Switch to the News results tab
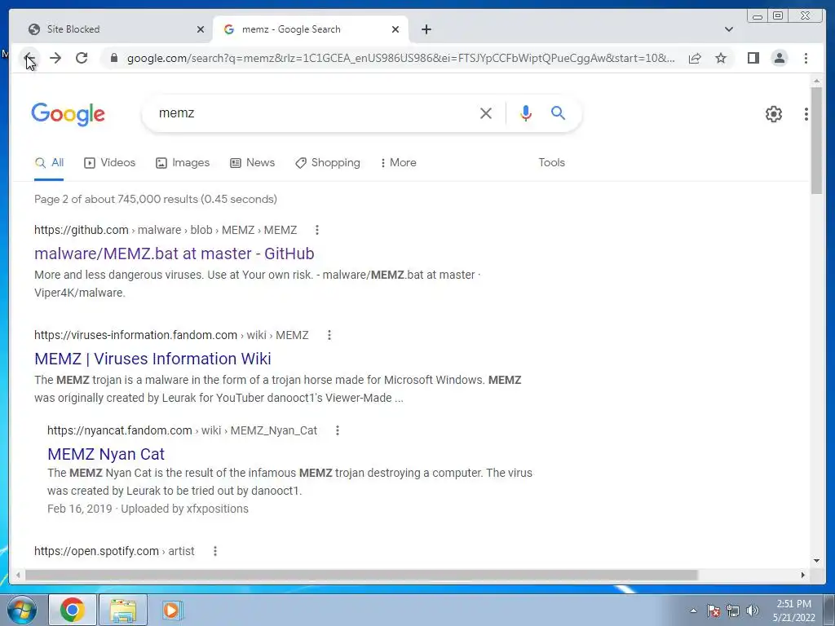The height and width of the screenshot is (626, 835). click(x=252, y=163)
